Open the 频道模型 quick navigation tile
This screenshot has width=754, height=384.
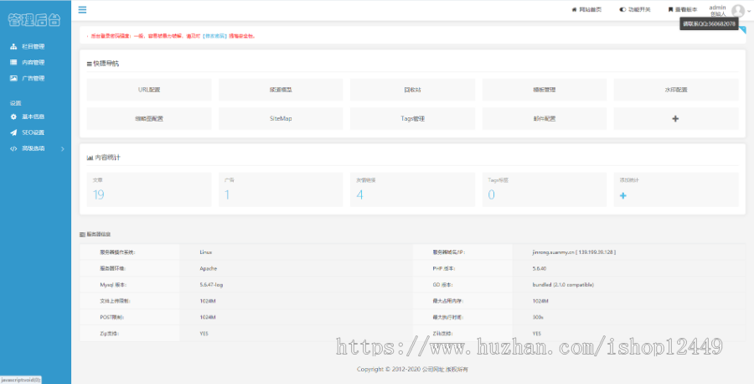point(281,90)
